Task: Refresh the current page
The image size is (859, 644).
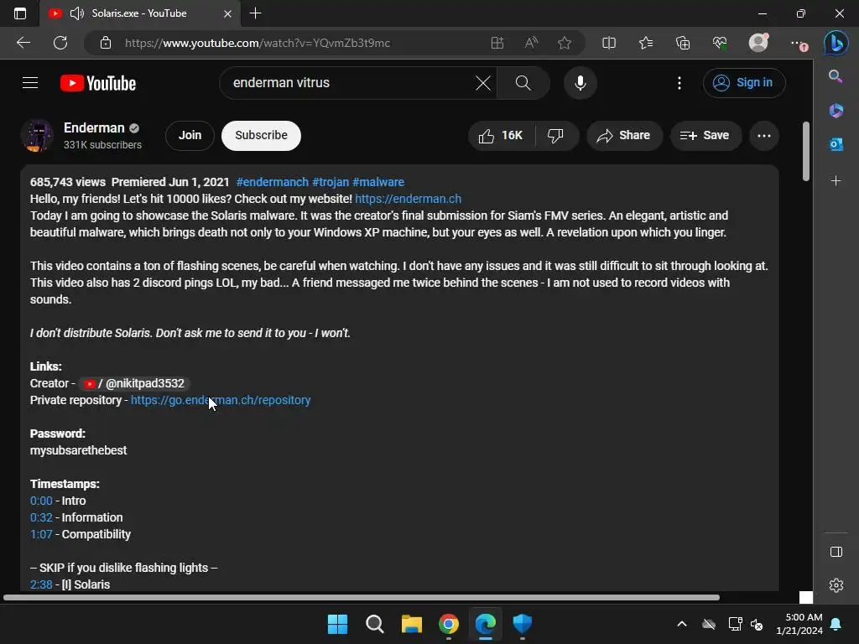Action: coord(60,43)
